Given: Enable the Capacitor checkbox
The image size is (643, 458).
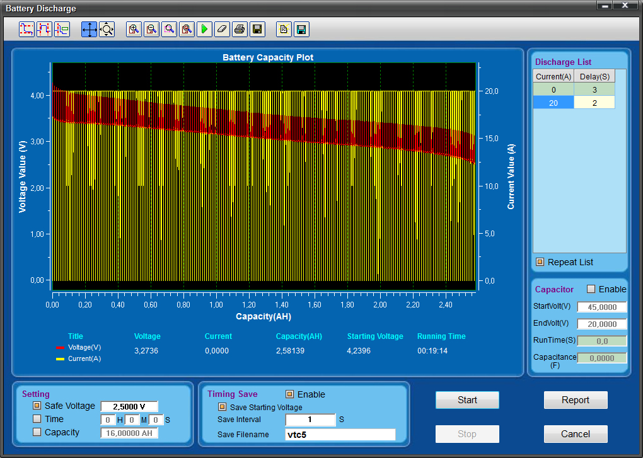Looking at the screenshot, I should click(x=591, y=289).
